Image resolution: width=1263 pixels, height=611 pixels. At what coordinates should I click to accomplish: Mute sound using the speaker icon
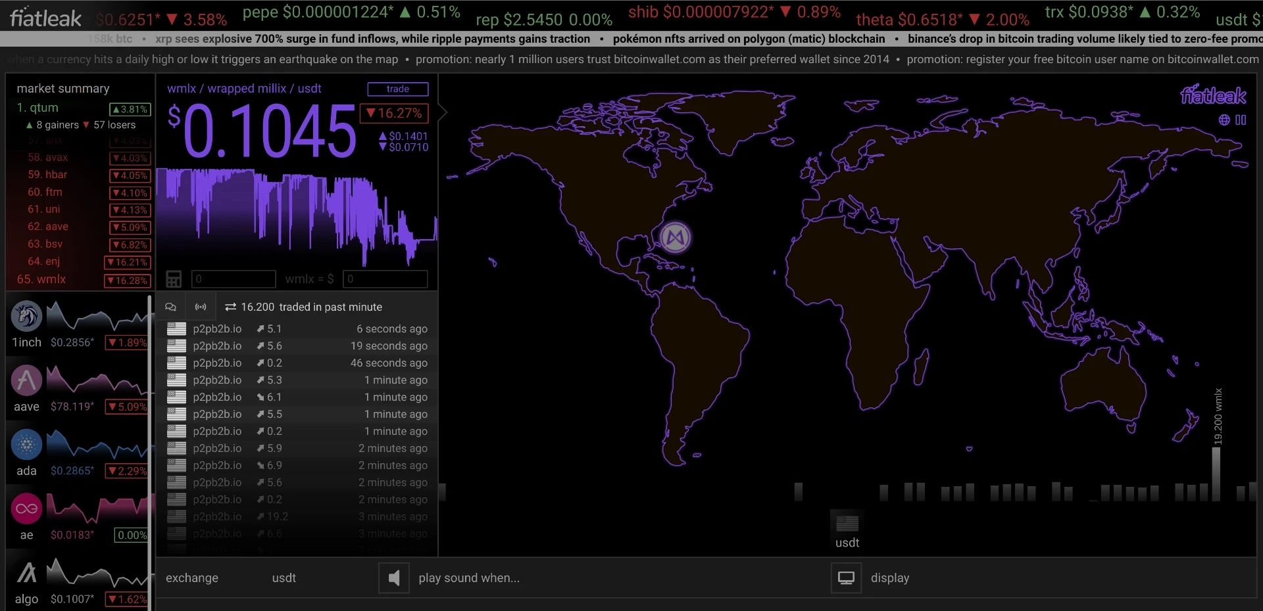[394, 578]
